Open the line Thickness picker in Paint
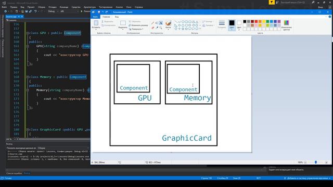333x187 pixels. [x=222, y=24]
